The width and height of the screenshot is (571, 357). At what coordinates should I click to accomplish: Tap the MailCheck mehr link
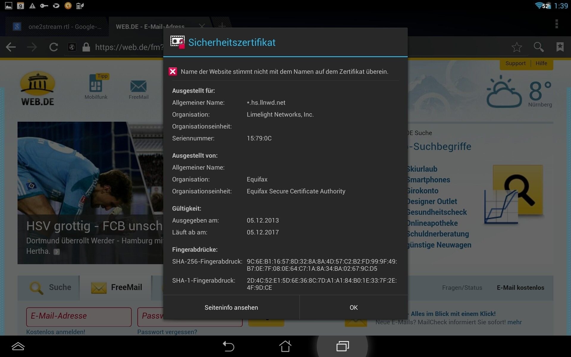point(514,322)
